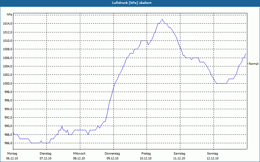This screenshot has height=162, width=260.
Task: Click the 1014,0 y-axis value
Action: [x=7, y=24]
